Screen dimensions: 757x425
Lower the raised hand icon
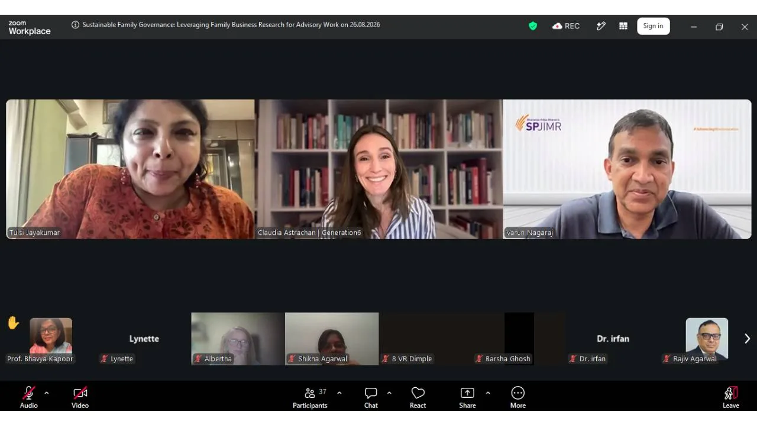[13, 323]
